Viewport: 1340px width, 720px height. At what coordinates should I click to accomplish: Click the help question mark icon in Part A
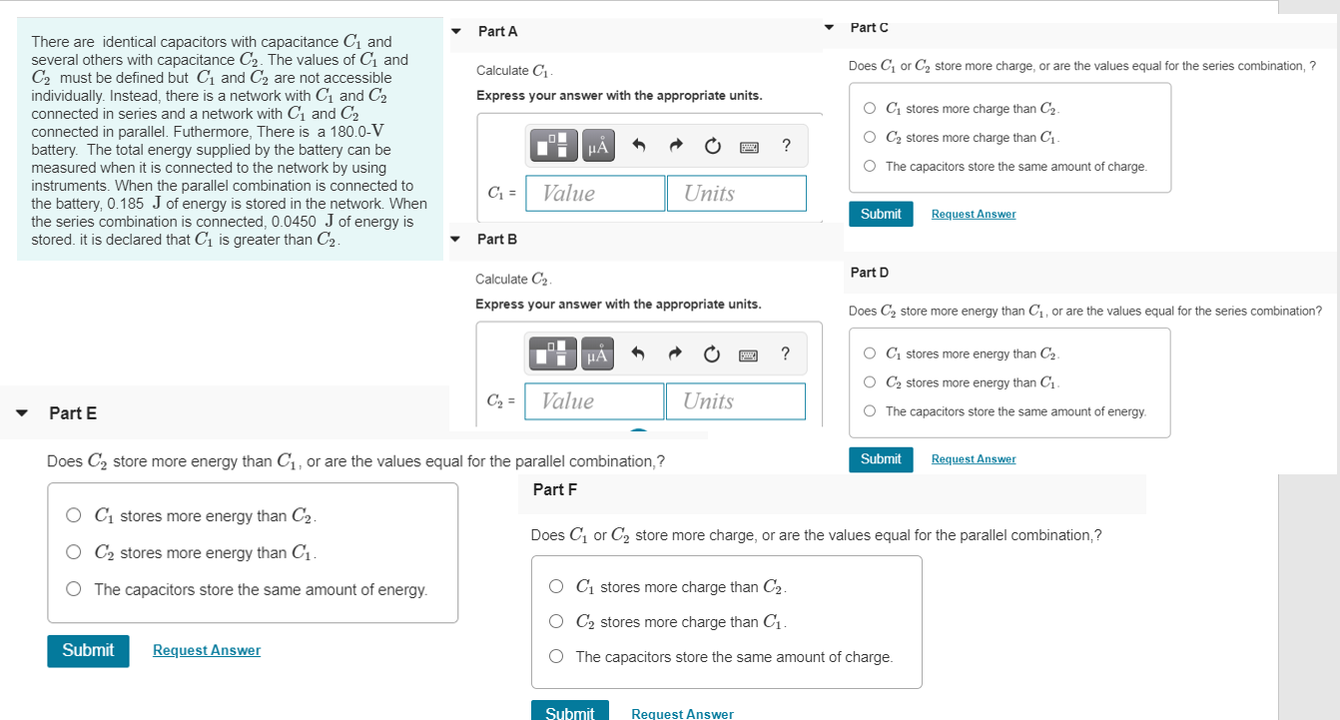(x=786, y=145)
